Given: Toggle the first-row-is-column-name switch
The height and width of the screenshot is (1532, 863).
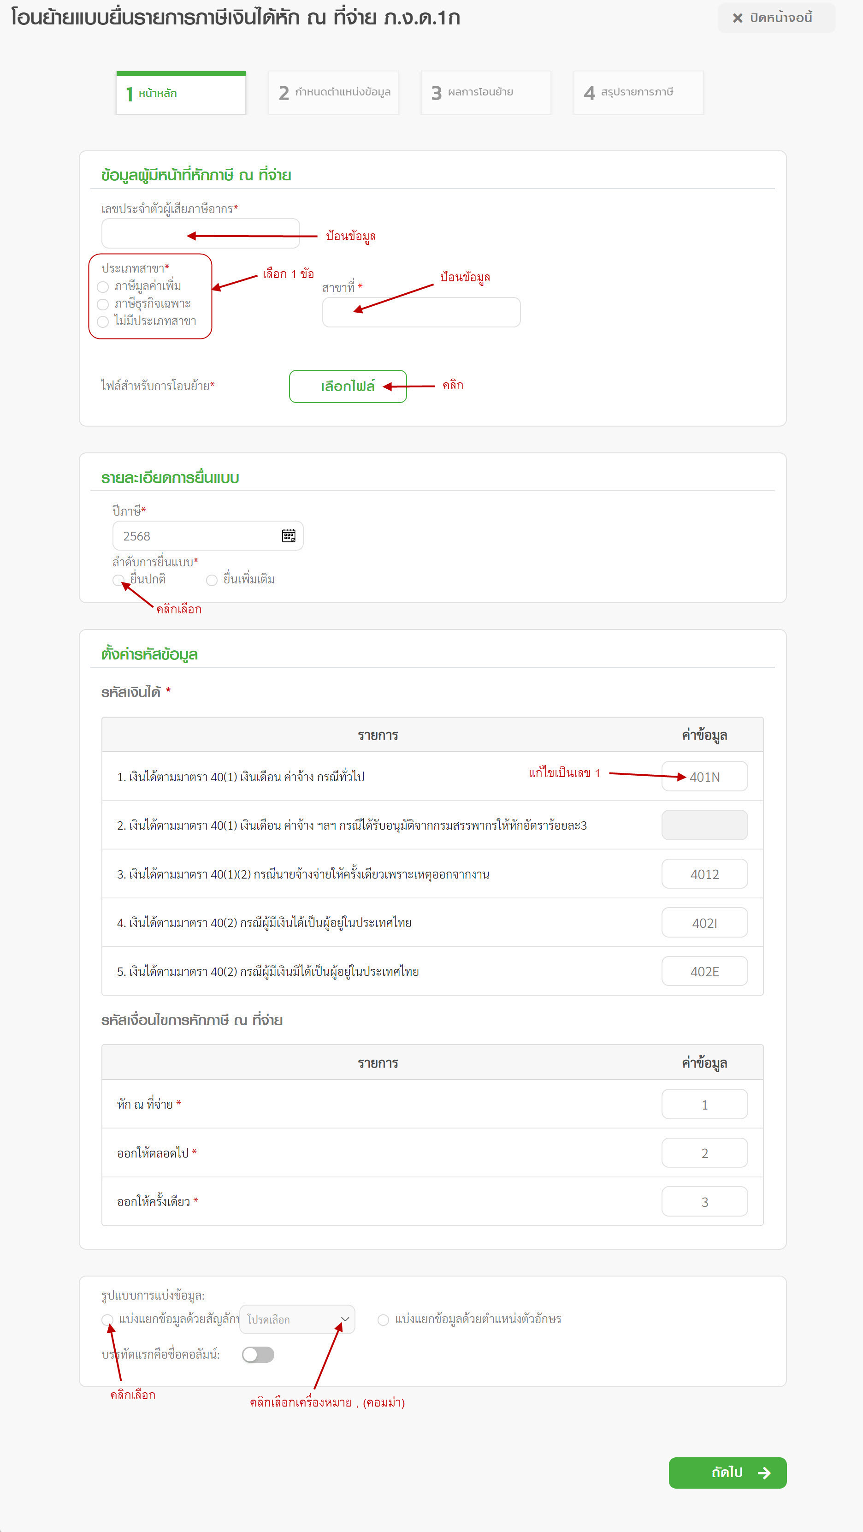Looking at the screenshot, I should [258, 1354].
